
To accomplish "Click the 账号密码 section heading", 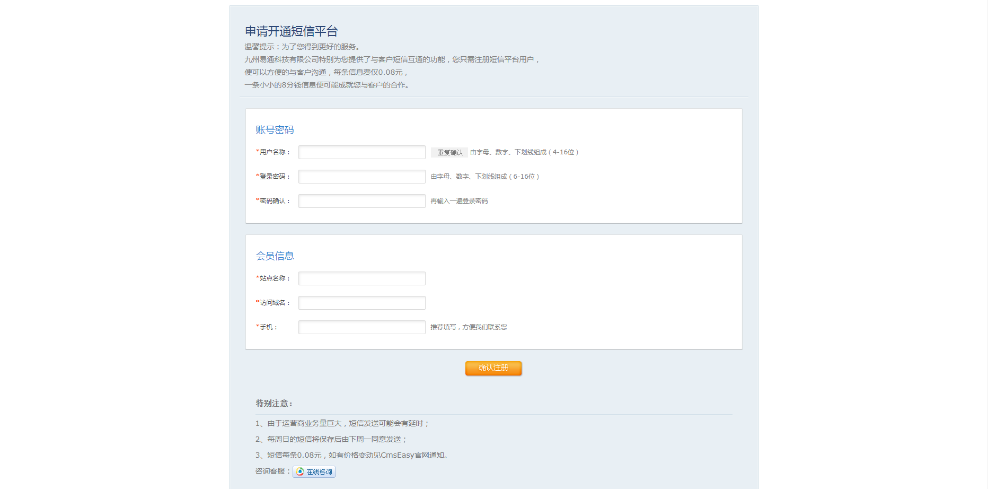I will pos(275,130).
